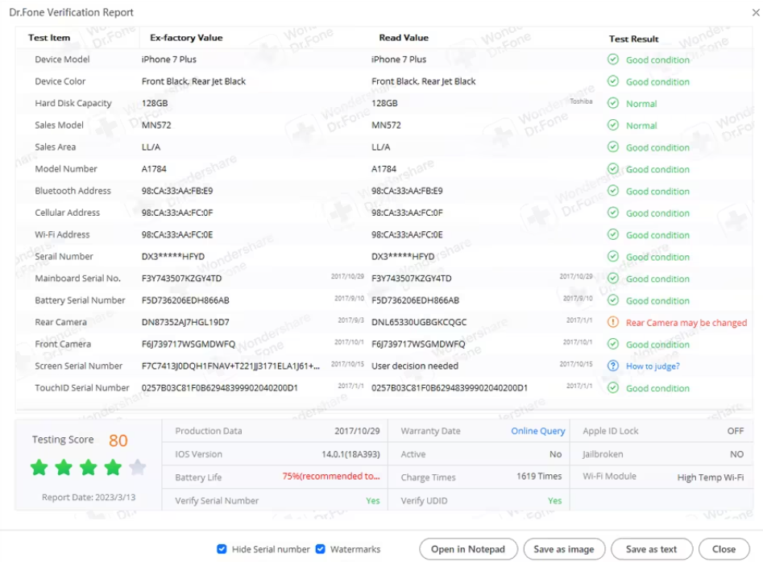
Task: Click the ex-factory battery serial F5D736206EDH866AB
Action: click(x=185, y=300)
